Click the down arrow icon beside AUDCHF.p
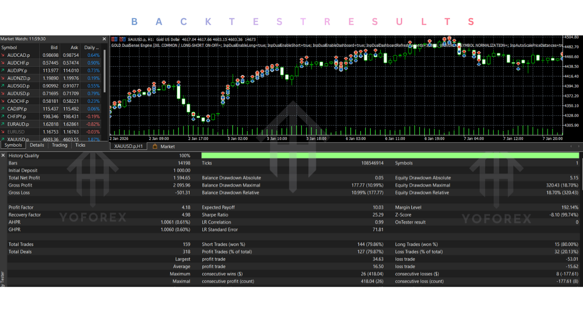The height and width of the screenshot is (327, 583). pyautogui.click(x=3, y=63)
